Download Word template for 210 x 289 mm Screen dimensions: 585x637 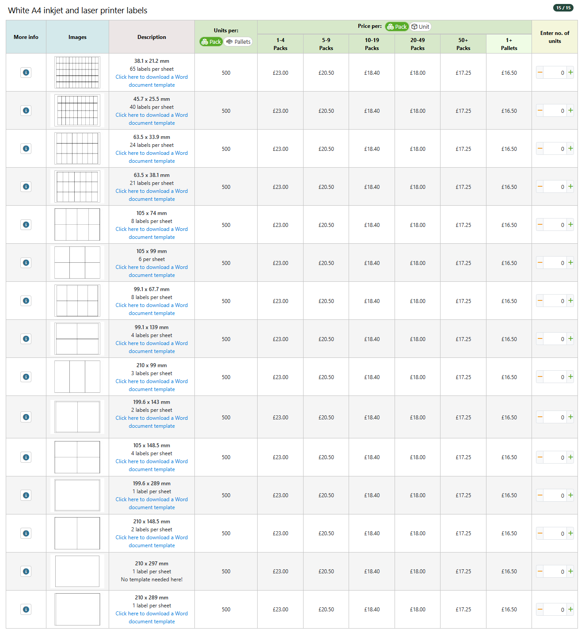(x=152, y=618)
